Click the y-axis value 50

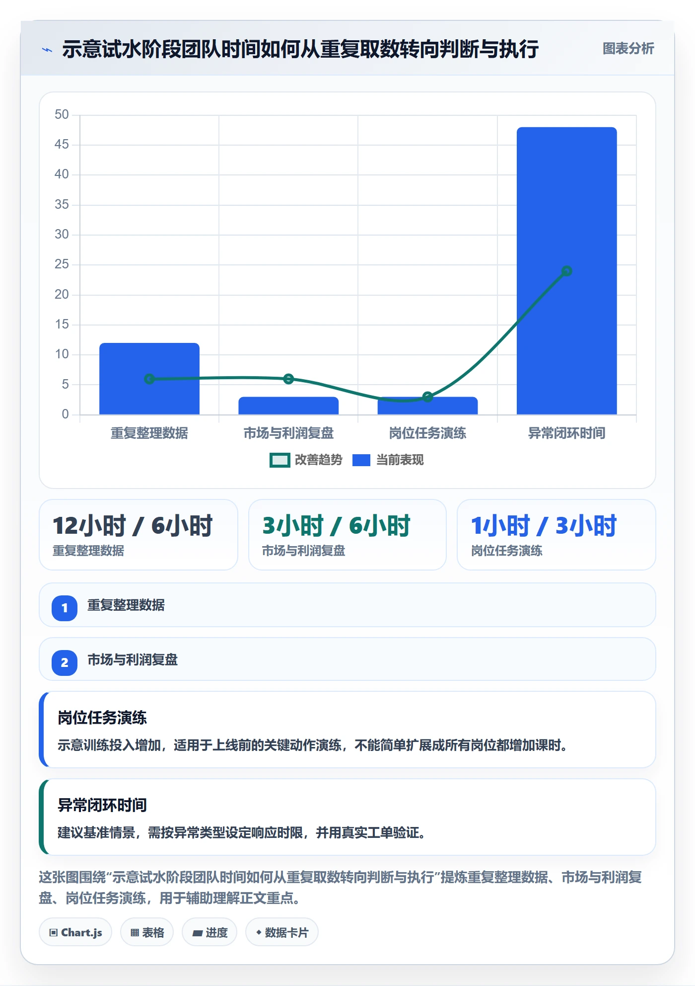point(62,114)
